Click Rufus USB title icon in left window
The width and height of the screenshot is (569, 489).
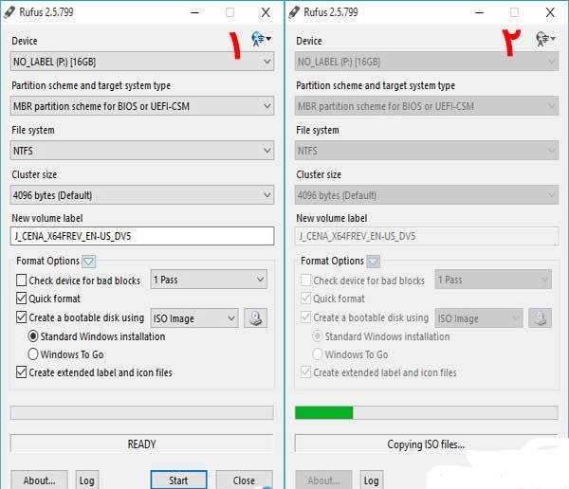(x=9, y=12)
